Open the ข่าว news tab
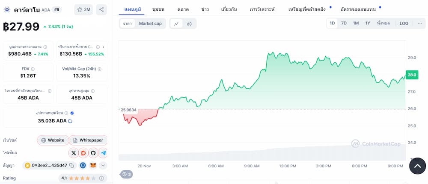428x184 pixels. 205,9
